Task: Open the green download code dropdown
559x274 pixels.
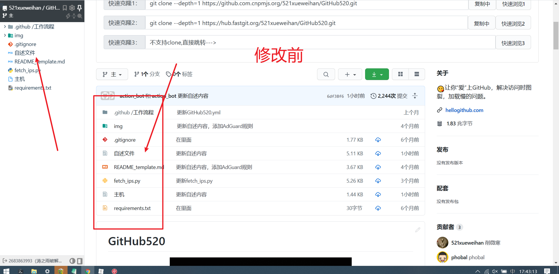Action: coord(377,74)
